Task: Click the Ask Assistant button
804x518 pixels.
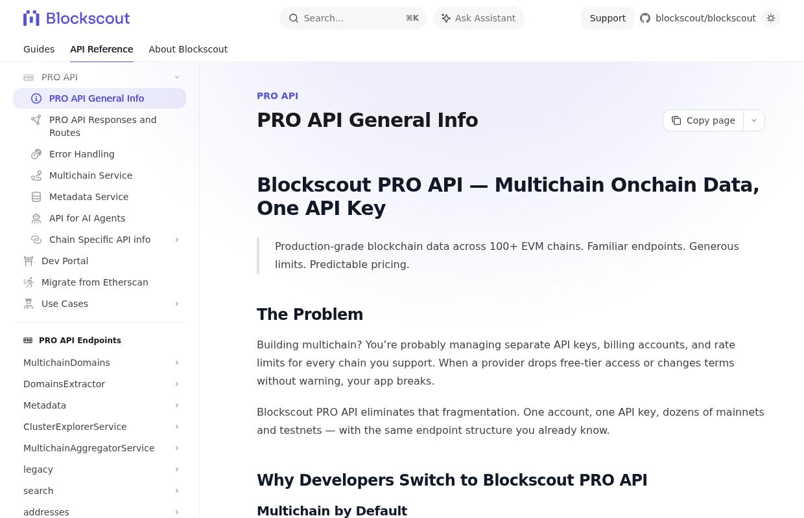Action: click(x=479, y=18)
